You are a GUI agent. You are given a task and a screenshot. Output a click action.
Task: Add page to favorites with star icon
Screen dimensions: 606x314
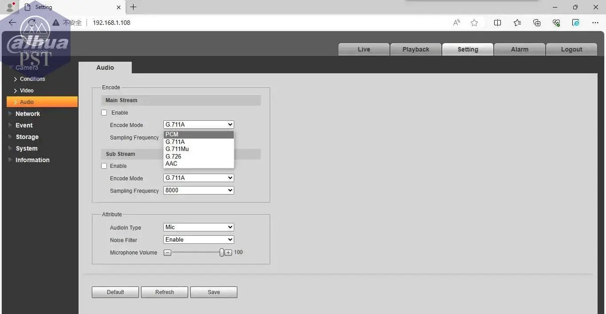coord(474,23)
